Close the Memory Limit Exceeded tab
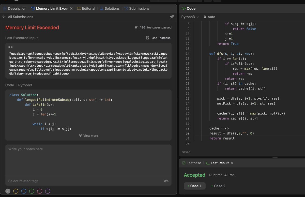 (x=71, y=8)
